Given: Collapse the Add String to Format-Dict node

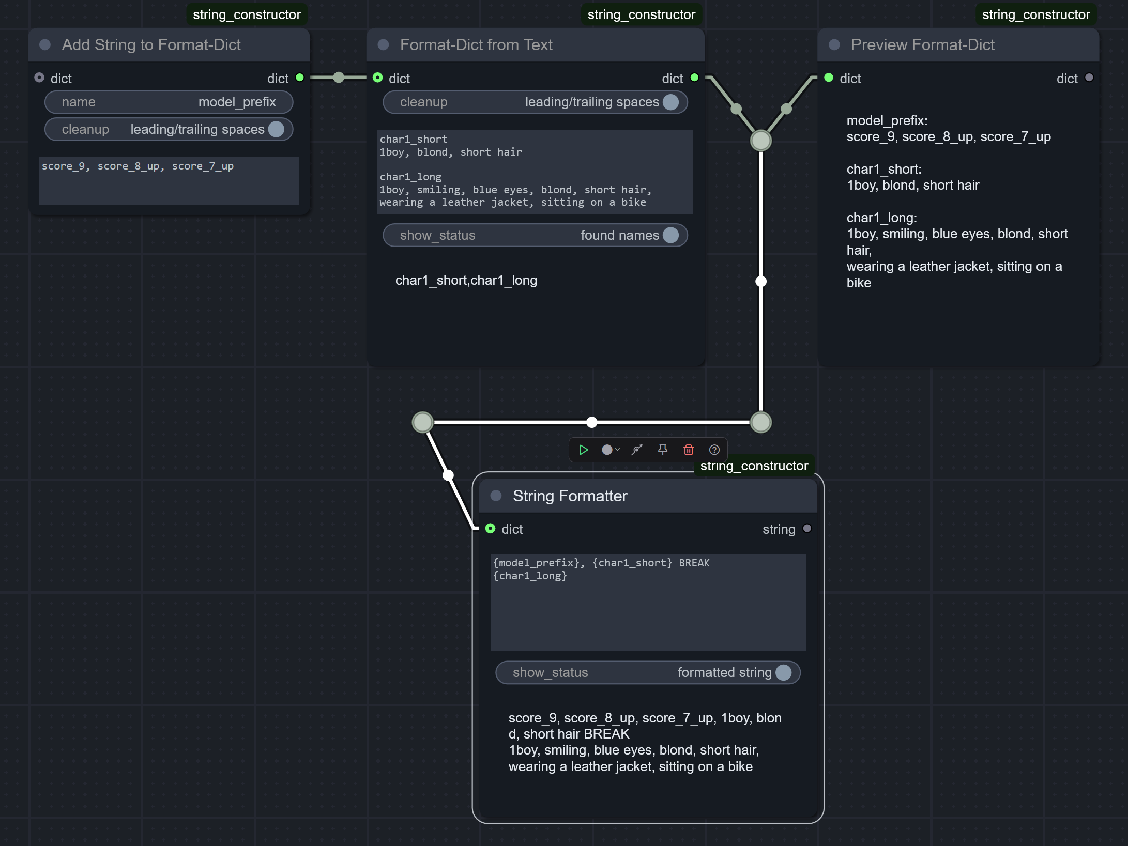Looking at the screenshot, I should coord(45,45).
